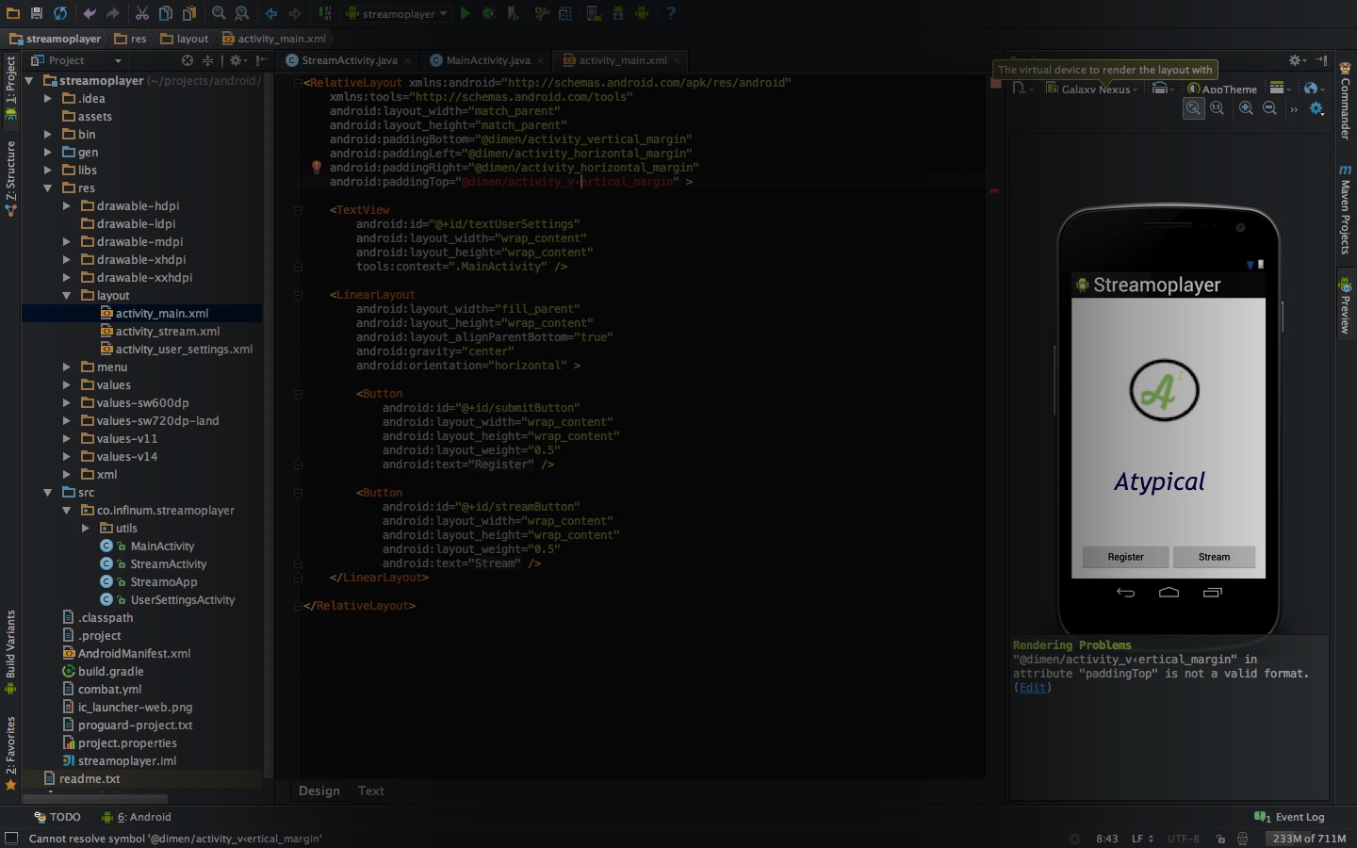
Task: Open the Galaxy Nexus device dropdown
Action: click(1093, 89)
